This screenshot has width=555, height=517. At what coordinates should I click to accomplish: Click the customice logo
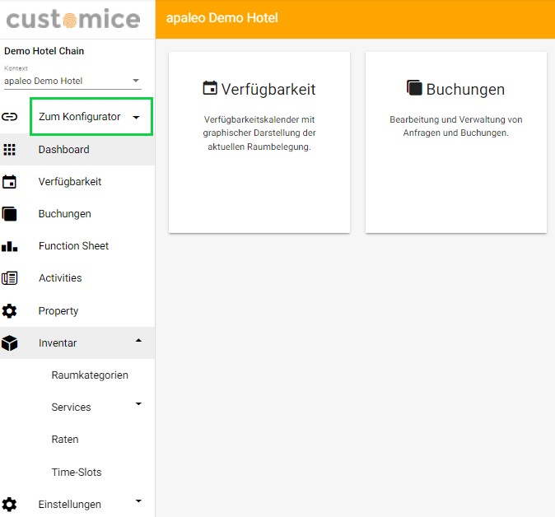73,19
